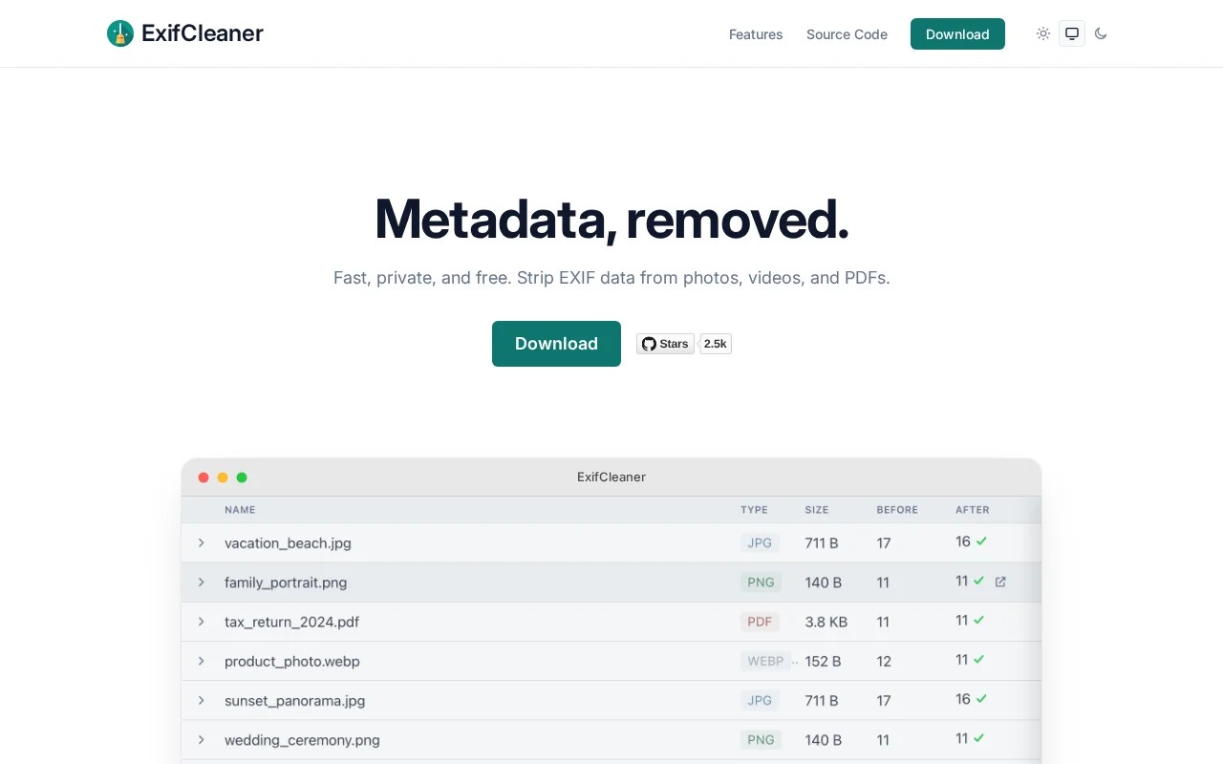The image size is (1223, 764).
Task: Expand the tax_return_2024.pdf row chevron
Action: coord(201,621)
